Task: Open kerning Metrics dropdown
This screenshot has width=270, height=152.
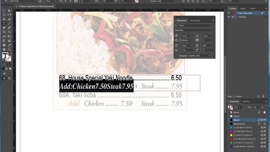Action: pos(192,40)
